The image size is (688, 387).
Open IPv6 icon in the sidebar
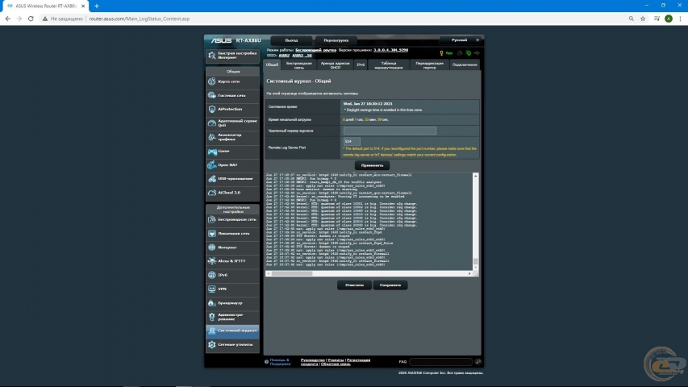click(212, 275)
